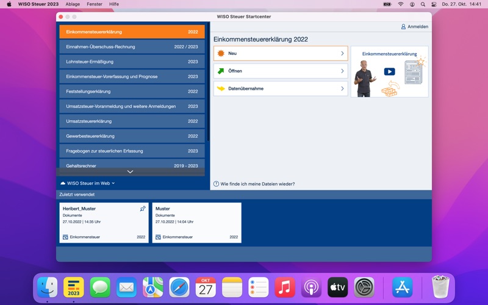This screenshot has height=305, width=488.
Task: Open Spotlight search in the menu bar
Action: coord(423,4)
